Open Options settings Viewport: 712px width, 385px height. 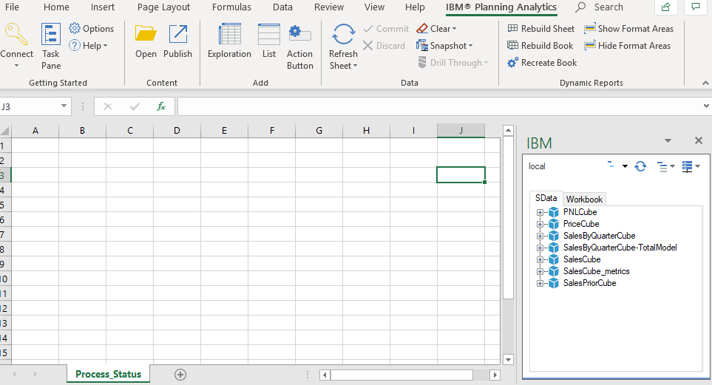point(91,29)
